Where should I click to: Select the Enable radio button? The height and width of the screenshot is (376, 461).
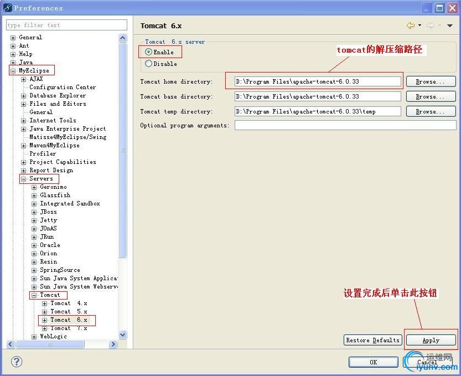[148, 52]
